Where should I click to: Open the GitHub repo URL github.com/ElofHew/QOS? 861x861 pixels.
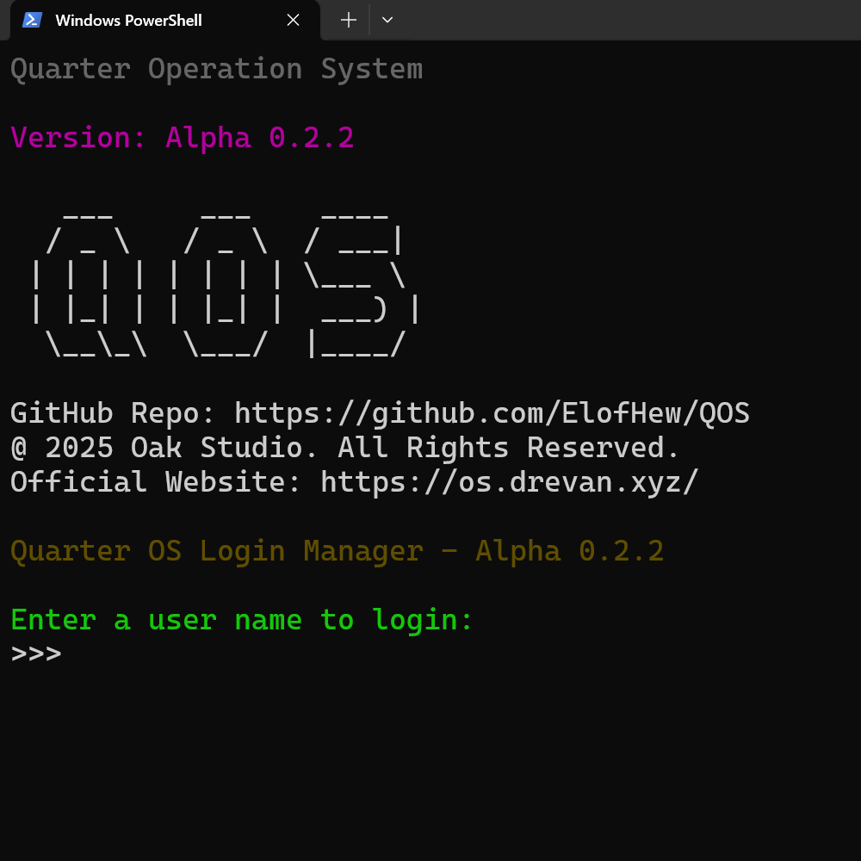coord(492,413)
